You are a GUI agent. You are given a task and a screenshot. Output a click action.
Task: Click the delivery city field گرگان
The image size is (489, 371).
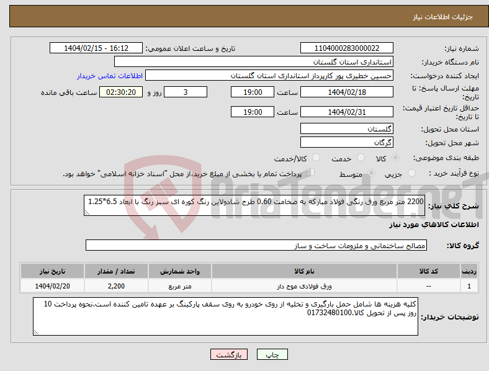tap(346, 142)
